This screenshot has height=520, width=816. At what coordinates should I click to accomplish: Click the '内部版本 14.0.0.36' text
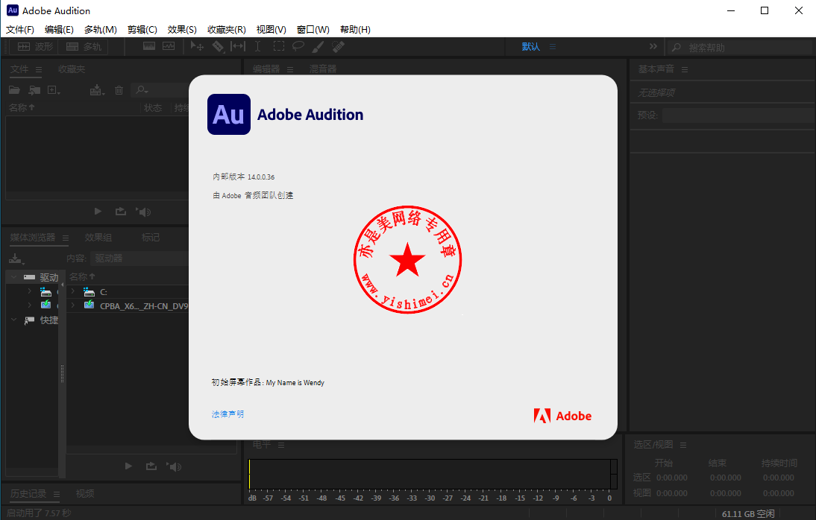pyautogui.click(x=244, y=177)
